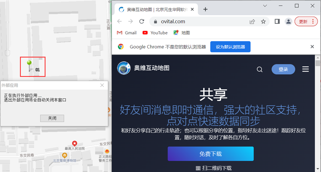Click the search magnifier on Ovital site
The image size is (321, 172).
(259, 69)
